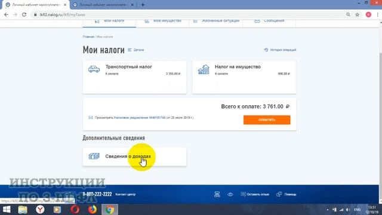Go back in browser history
382x215 pixels.
[x=6, y=14]
